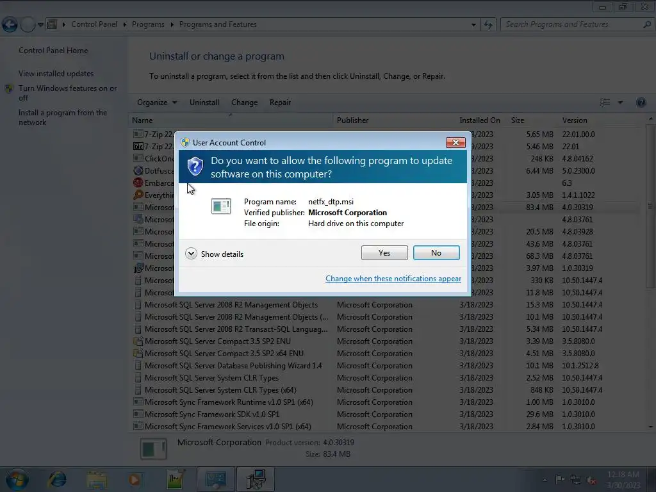
Task: Sort by the Publisher column header
Action: pos(395,120)
